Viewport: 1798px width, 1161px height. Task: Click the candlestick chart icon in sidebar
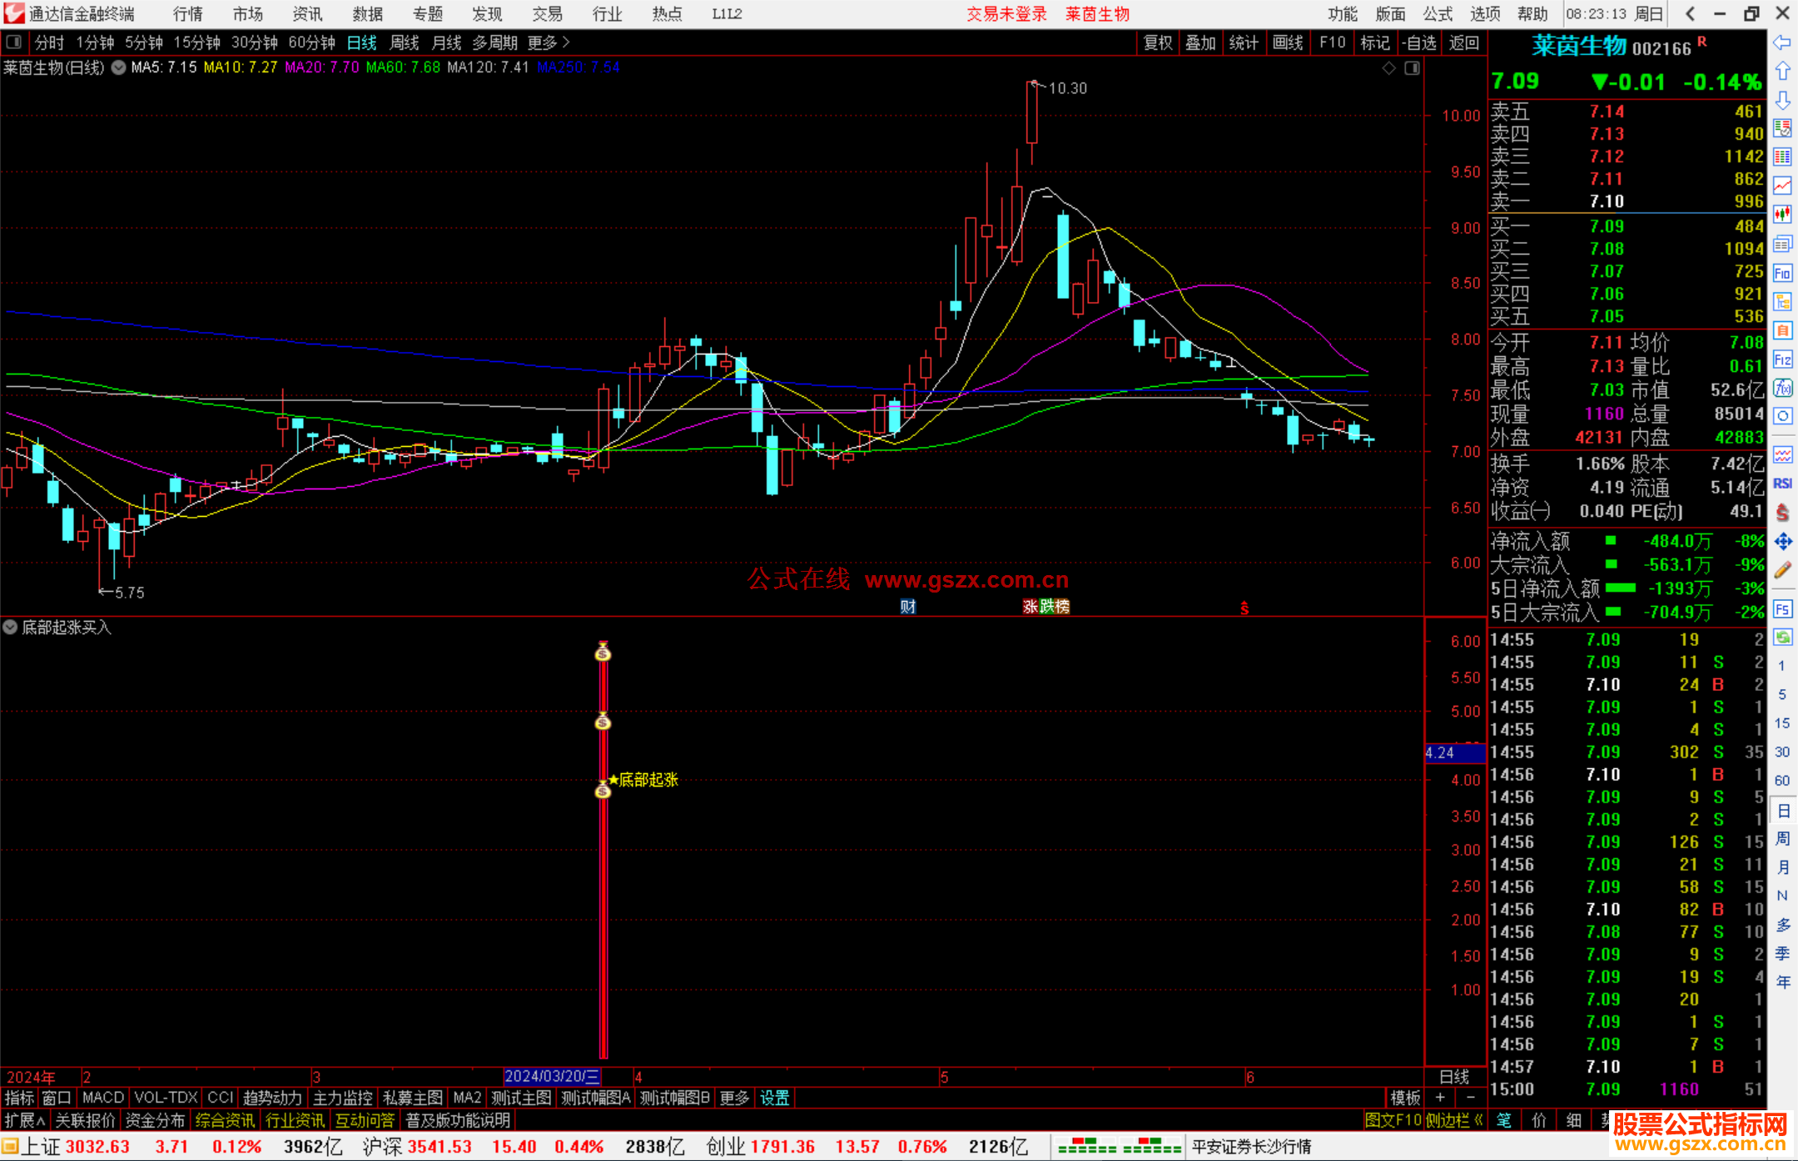pos(1782,215)
